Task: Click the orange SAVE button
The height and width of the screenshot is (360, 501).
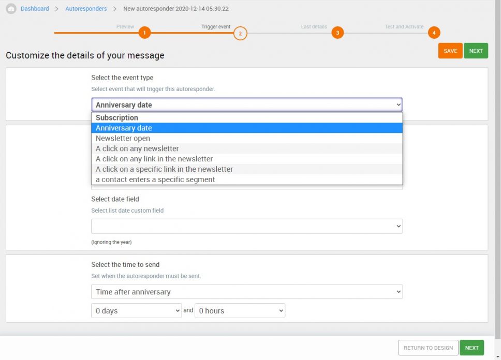Action: 450,51
